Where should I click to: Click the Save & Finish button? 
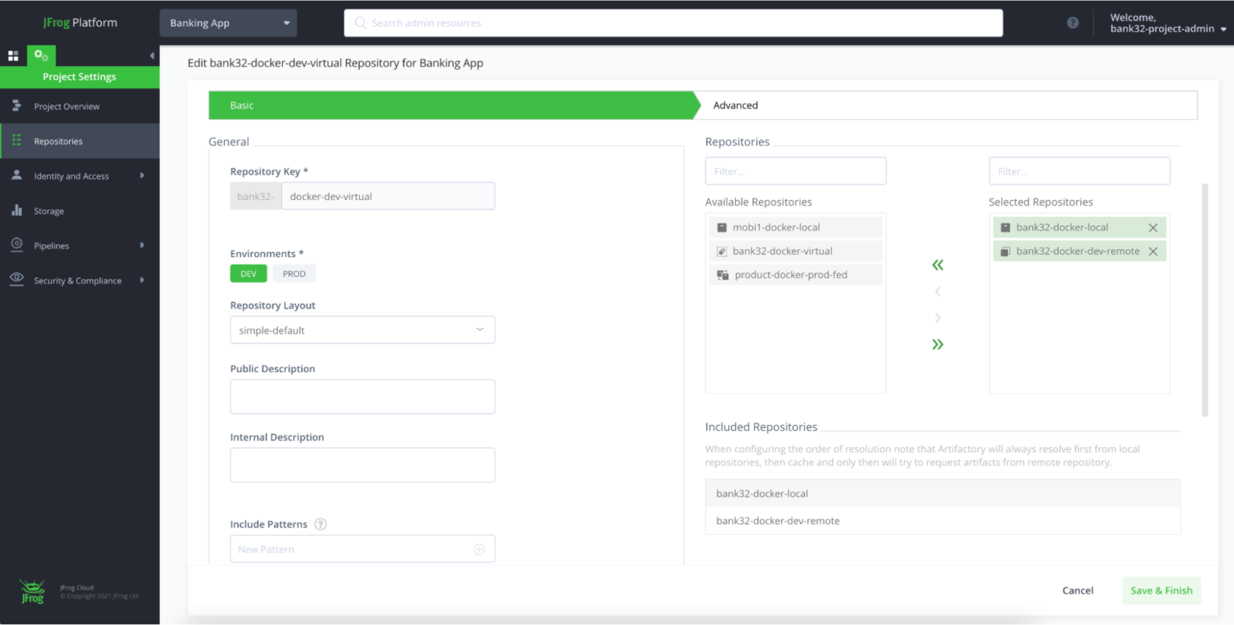(1161, 590)
